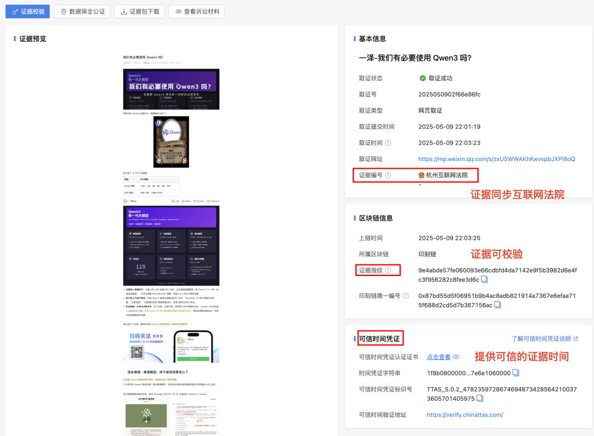Image resolution: width=594 pixels, height=436 pixels.
Task: Click the 取证类型 value 网页取证
Action: (430, 111)
